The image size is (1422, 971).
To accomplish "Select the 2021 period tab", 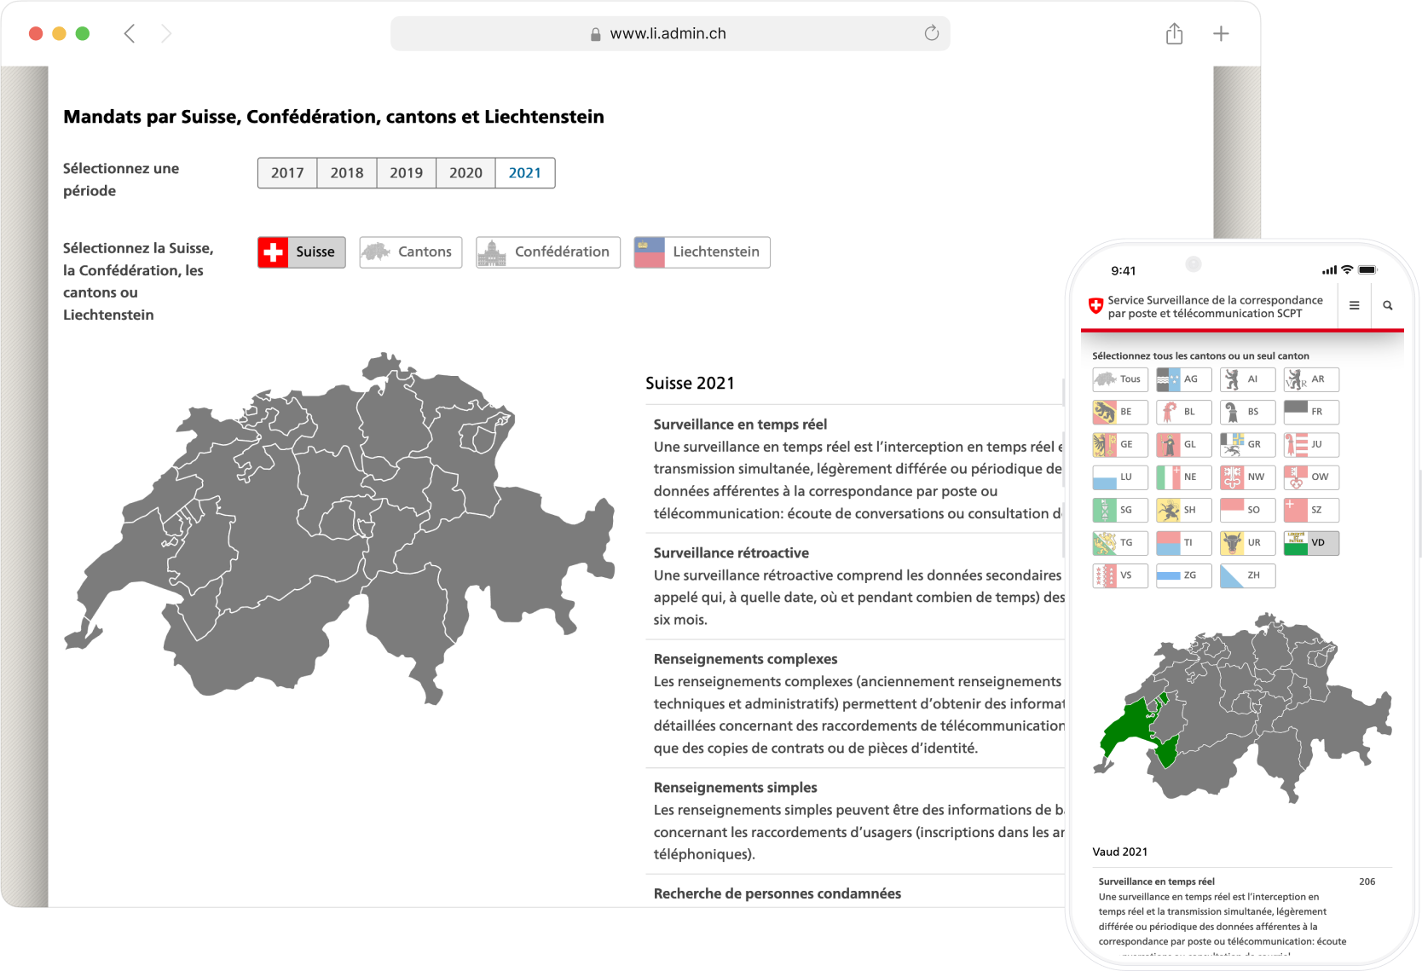I will click(x=525, y=173).
